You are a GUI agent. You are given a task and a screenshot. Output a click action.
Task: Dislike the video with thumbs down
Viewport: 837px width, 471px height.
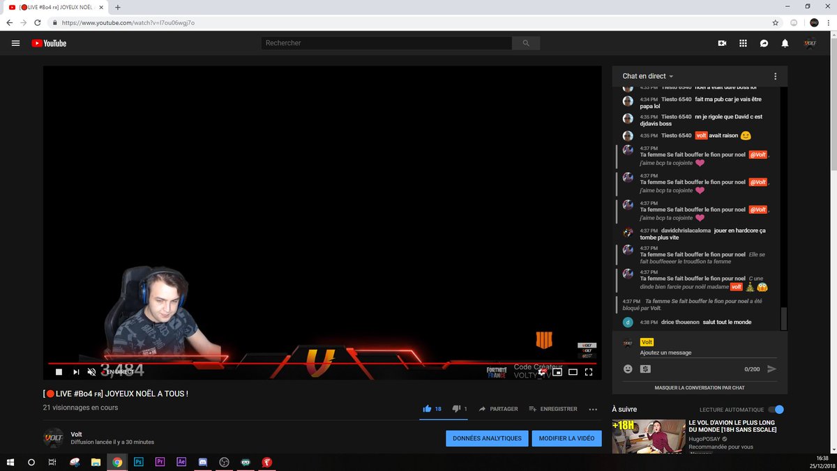point(460,409)
